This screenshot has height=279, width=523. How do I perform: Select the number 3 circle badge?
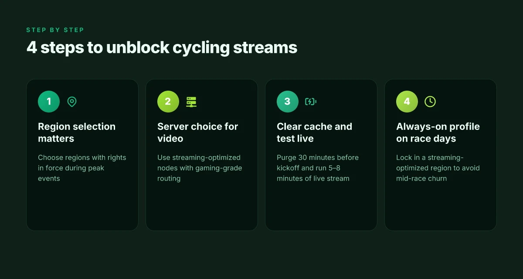[x=288, y=102]
